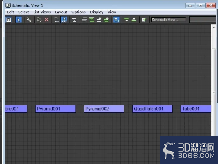Open the Layout menu
This screenshot has width=218, height=164.
click(61, 12)
